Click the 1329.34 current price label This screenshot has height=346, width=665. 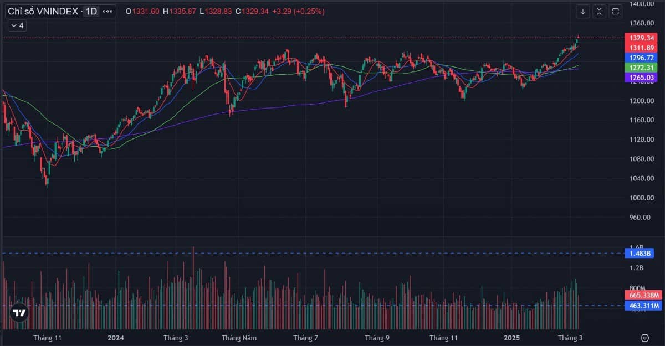(x=642, y=38)
